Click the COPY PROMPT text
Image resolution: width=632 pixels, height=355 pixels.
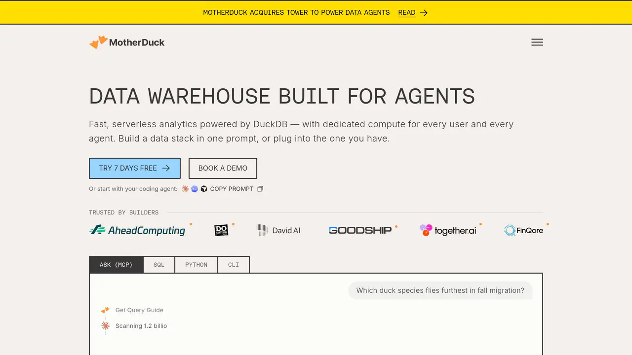click(232, 189)
